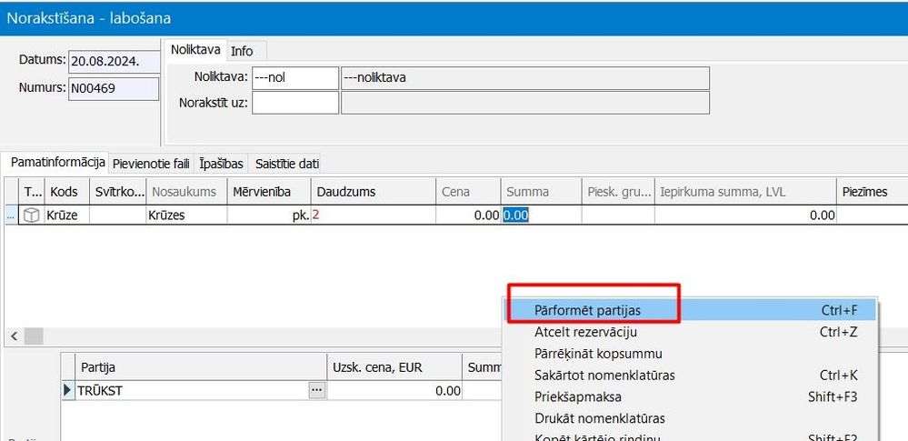This screenshot has height=441, width=908.
Task: Open the Pievienotie faili tab
Action: coord(151,164)
